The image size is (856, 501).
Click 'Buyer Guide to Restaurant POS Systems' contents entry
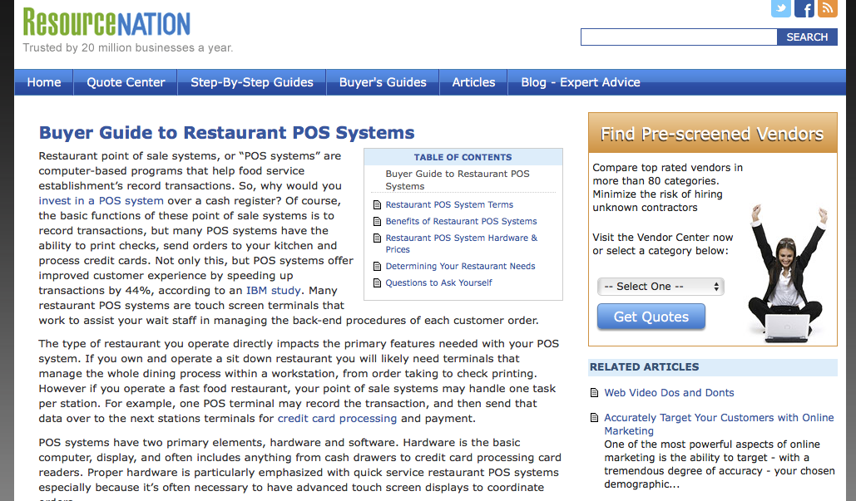coord(458,180)
